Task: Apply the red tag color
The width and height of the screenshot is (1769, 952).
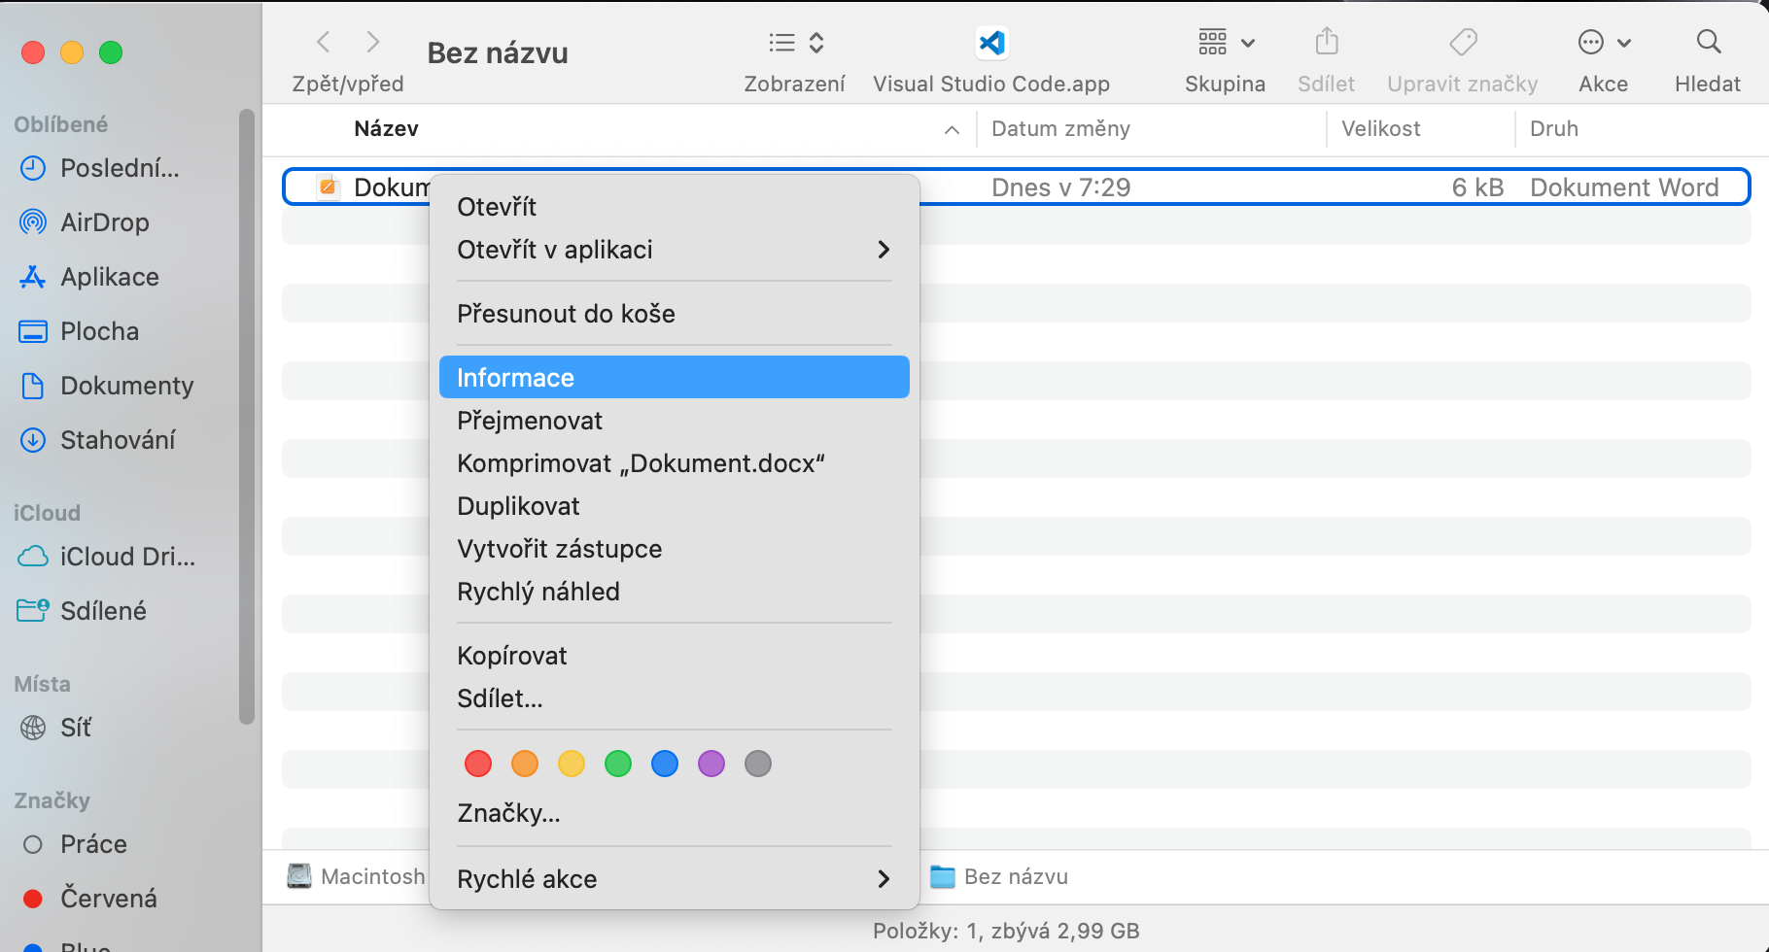Action: pos(478,764)
